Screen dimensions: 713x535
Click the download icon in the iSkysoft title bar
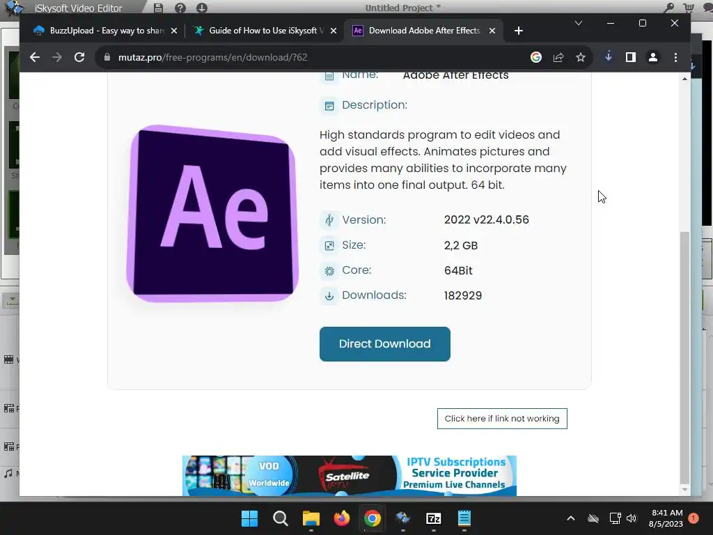point(201,8)
